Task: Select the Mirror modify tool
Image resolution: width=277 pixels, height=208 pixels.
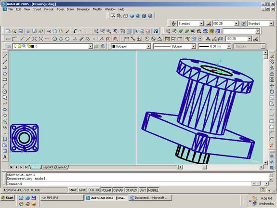Action: click(x=272, y=67)
